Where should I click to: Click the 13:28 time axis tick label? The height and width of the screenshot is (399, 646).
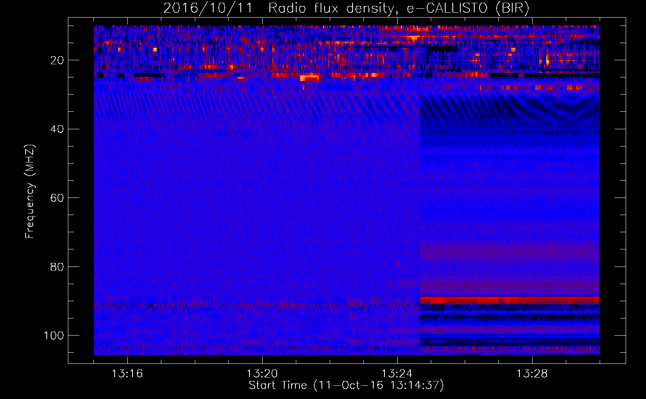pos(532,374)
